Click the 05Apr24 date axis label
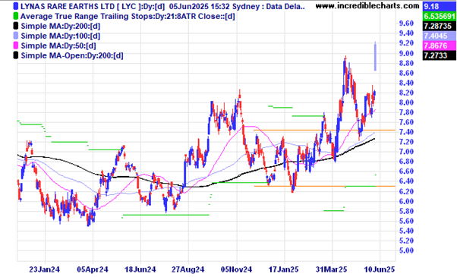 pyautogui.click(x=93, y=269)
